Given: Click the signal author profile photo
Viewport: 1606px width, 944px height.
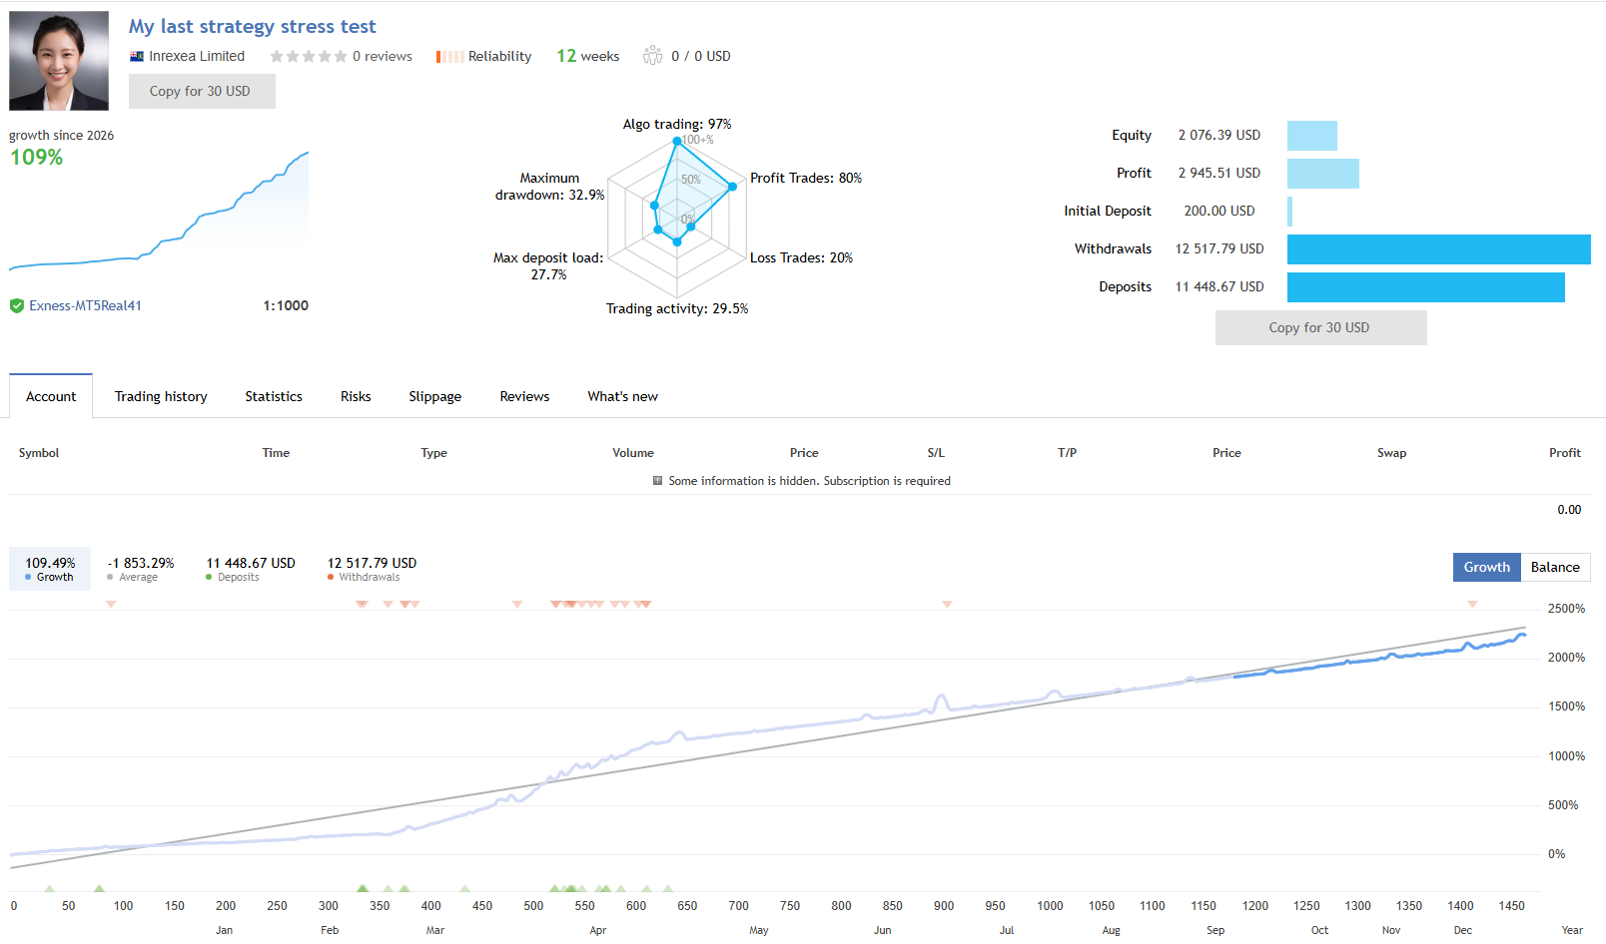Looking at the screenshot, I should point(59,61).
